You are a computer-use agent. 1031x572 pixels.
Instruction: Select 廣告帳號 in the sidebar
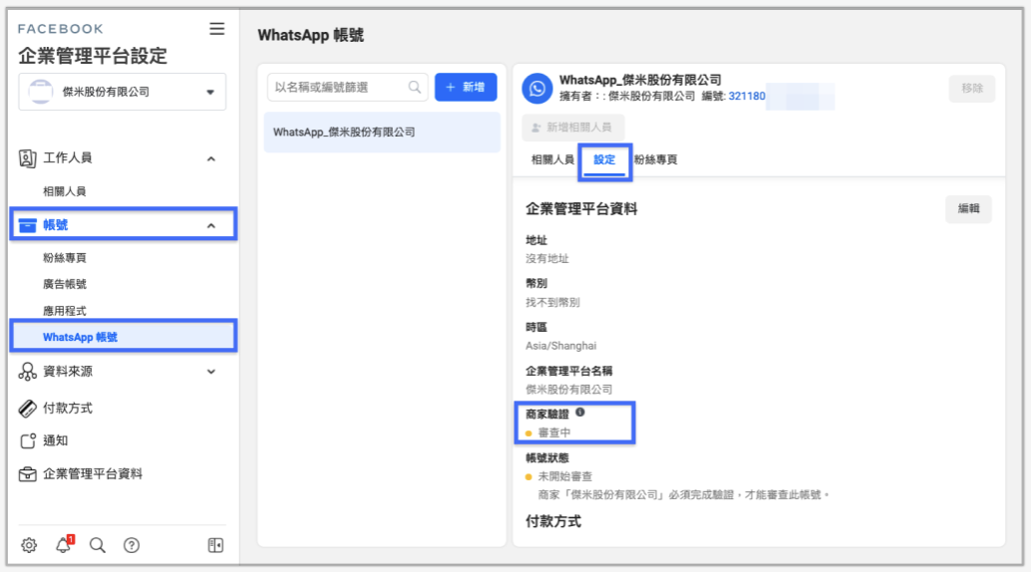click(x=65, y=284)
